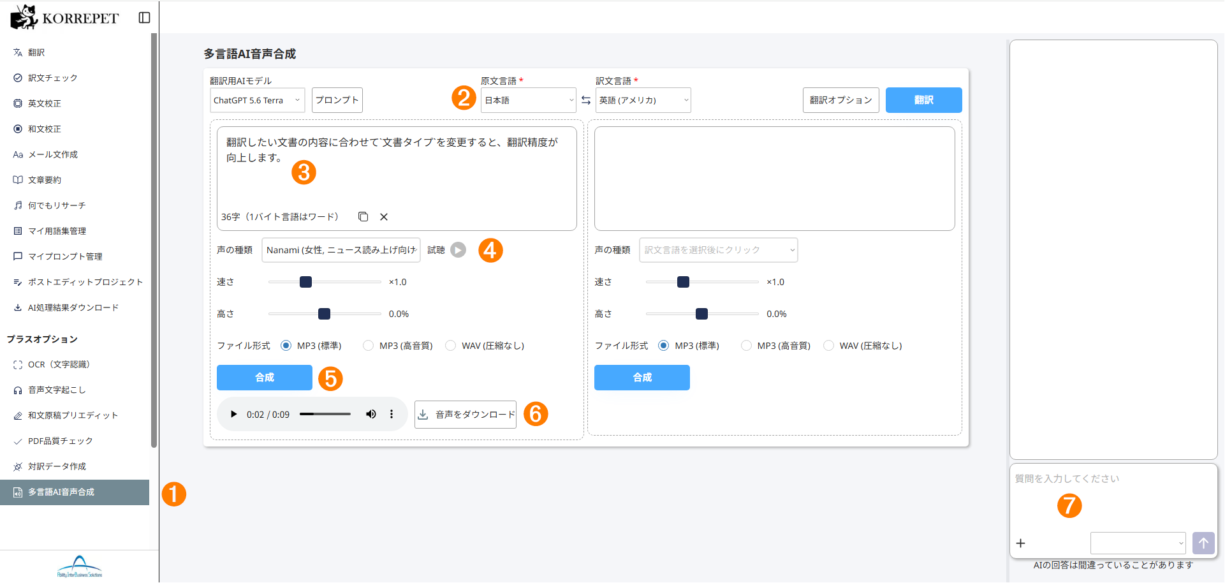
Task: Open AI処理結果ダウンロード in the sidebar
Action: pyautogui.click(x=75, y=307)
